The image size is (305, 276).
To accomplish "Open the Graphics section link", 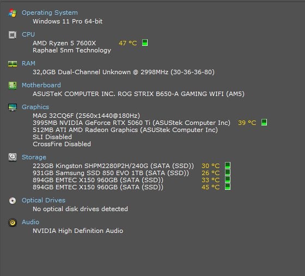I will pos(35,107).
